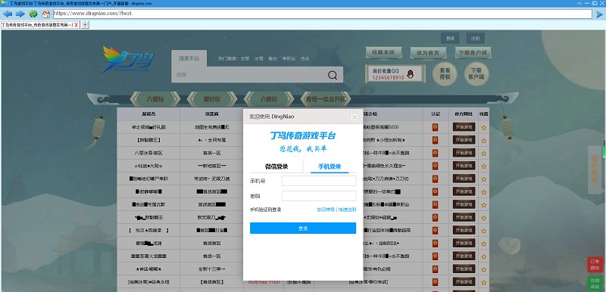Click the 手机号 input field
The height and width of the screenshot is (292, 606).
319,181
